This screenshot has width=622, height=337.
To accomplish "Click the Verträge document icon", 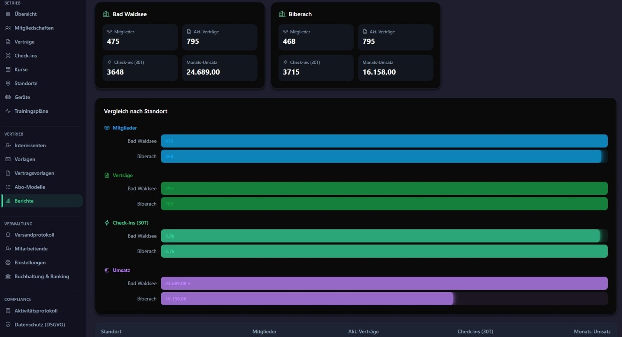I will (8, 42).
